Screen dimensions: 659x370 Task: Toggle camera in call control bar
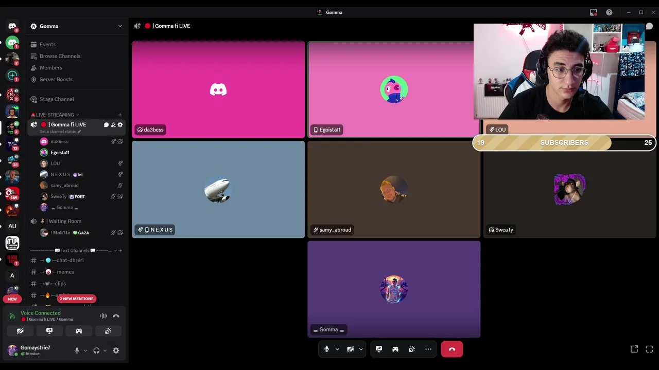click(350, 349)
